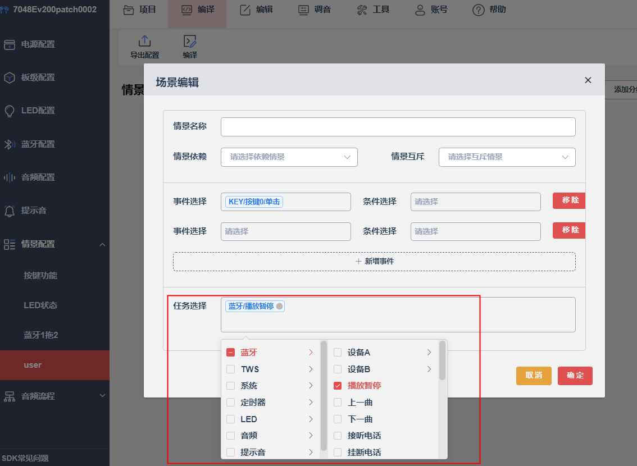Expand the 设备A submenu arrow
The image size is (637, 466).
point(429,353)
